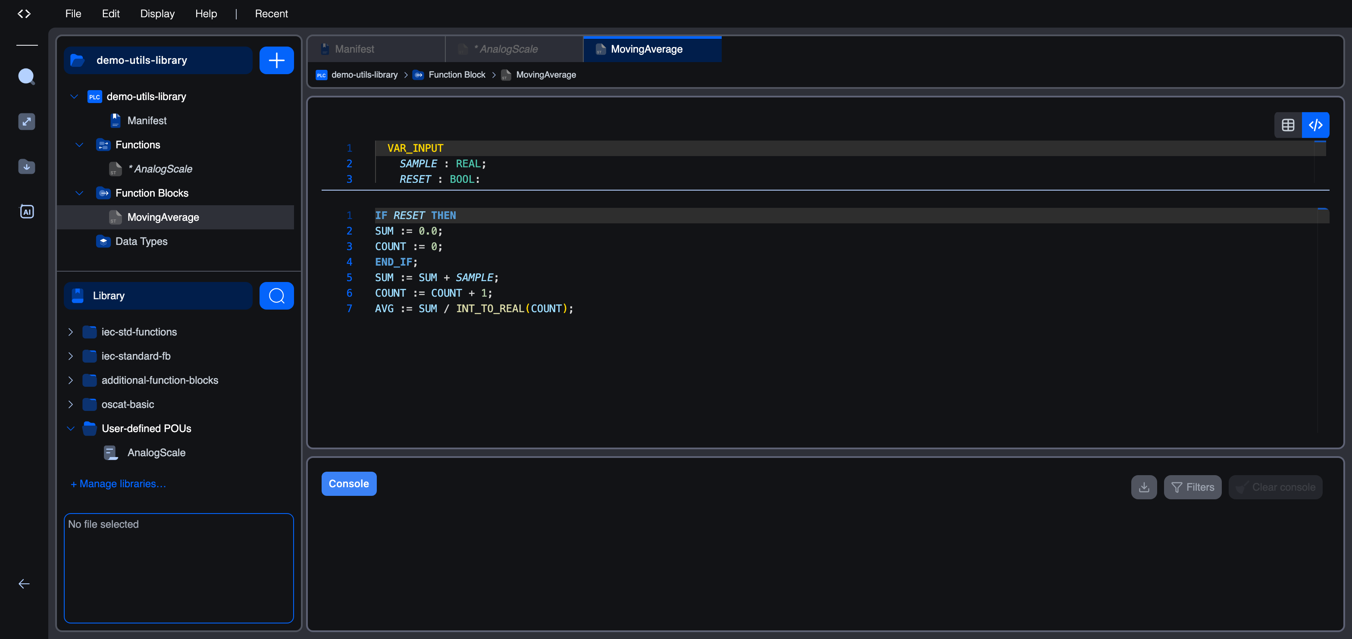The width and height of the screenshot is (1352, 639).
Task: Collapse the demo-utils-library tree root
Action: click(74, 97)
